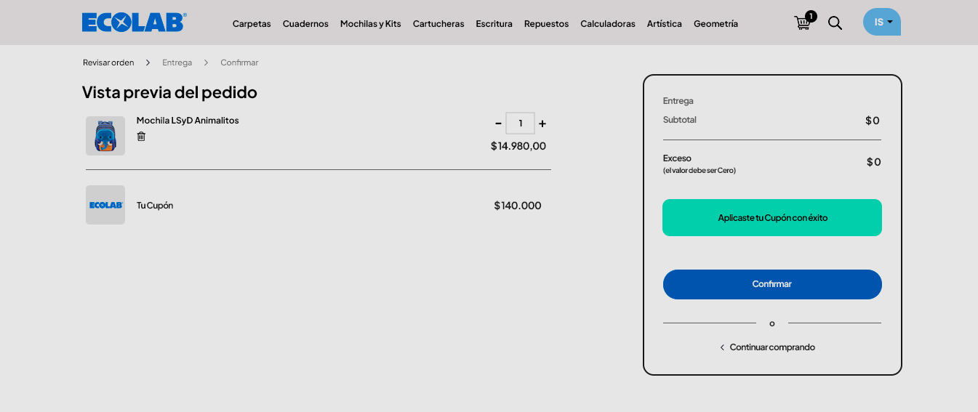The image size is (978, 412).
Task: Open the Escritura menu item
Action: (494, 24)
